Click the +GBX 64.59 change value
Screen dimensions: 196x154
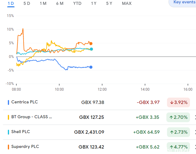tap(146, 132)
